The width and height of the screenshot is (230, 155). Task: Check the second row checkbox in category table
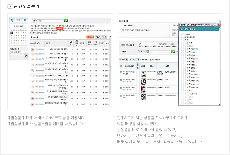point(121,80)
